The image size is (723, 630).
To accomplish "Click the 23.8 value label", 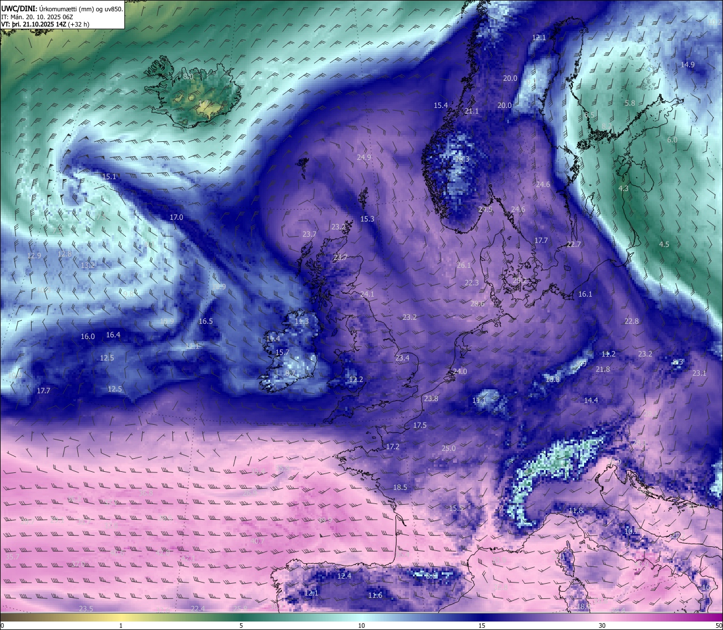I will (x=431, y=399).
